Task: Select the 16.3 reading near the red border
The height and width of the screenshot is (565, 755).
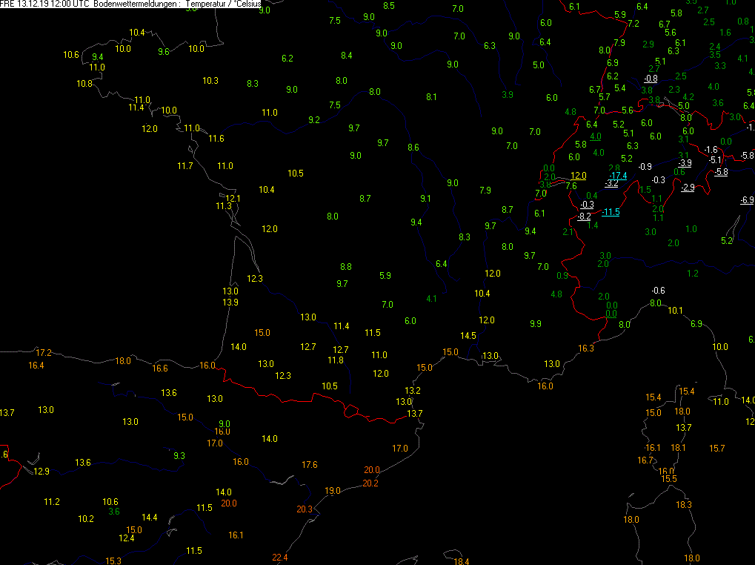Action: tap(586, 348)
